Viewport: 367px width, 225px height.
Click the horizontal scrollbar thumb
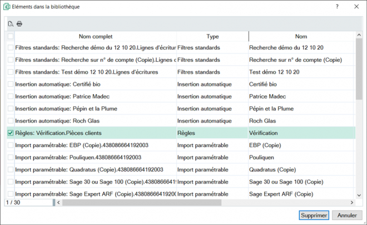[x=142, y=202]
